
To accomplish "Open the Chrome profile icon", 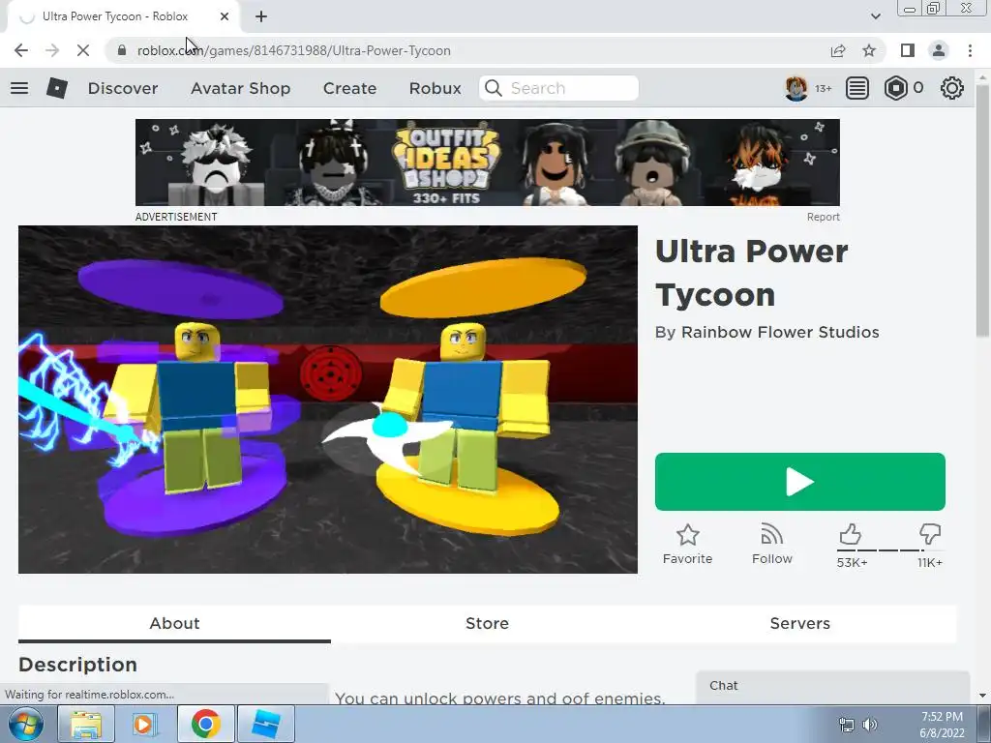I will coord(939,50).
